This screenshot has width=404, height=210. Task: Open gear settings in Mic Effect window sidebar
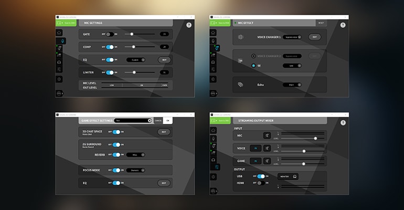tap(213, 79)
